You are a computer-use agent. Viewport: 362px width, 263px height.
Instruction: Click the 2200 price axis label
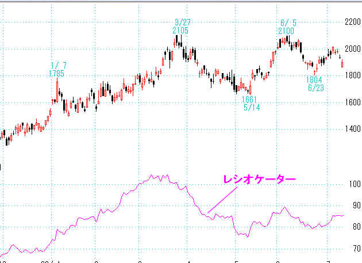coord(352,22)
